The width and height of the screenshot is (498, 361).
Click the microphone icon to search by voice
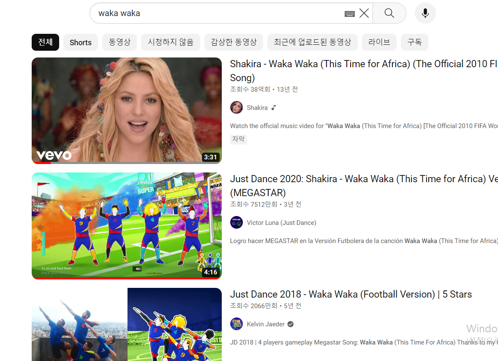click(425, 13)
